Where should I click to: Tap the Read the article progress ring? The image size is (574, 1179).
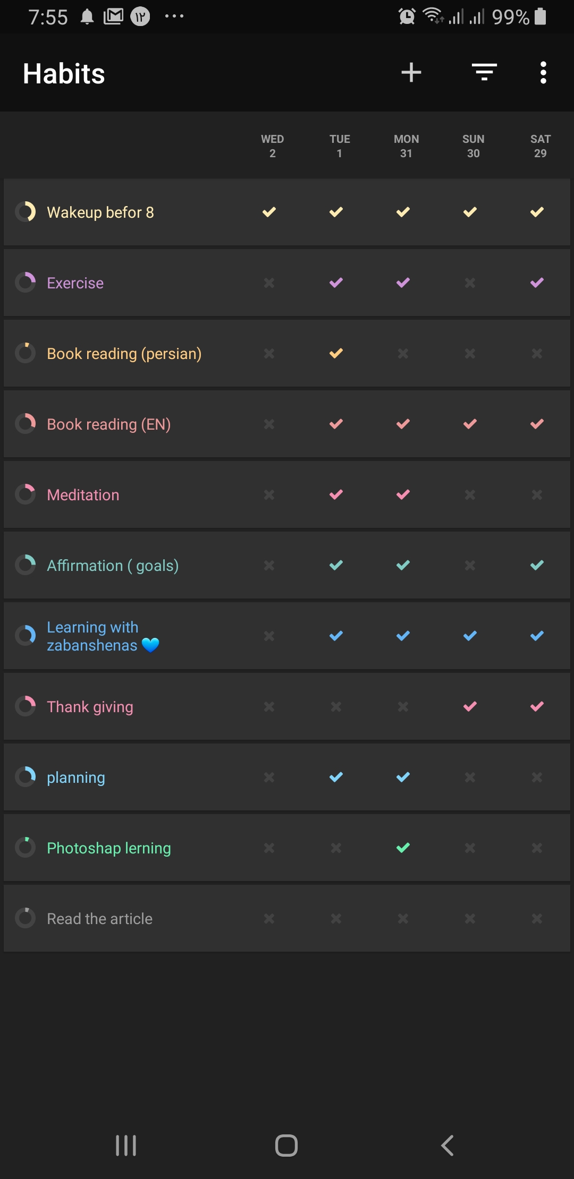click(26, 918)
